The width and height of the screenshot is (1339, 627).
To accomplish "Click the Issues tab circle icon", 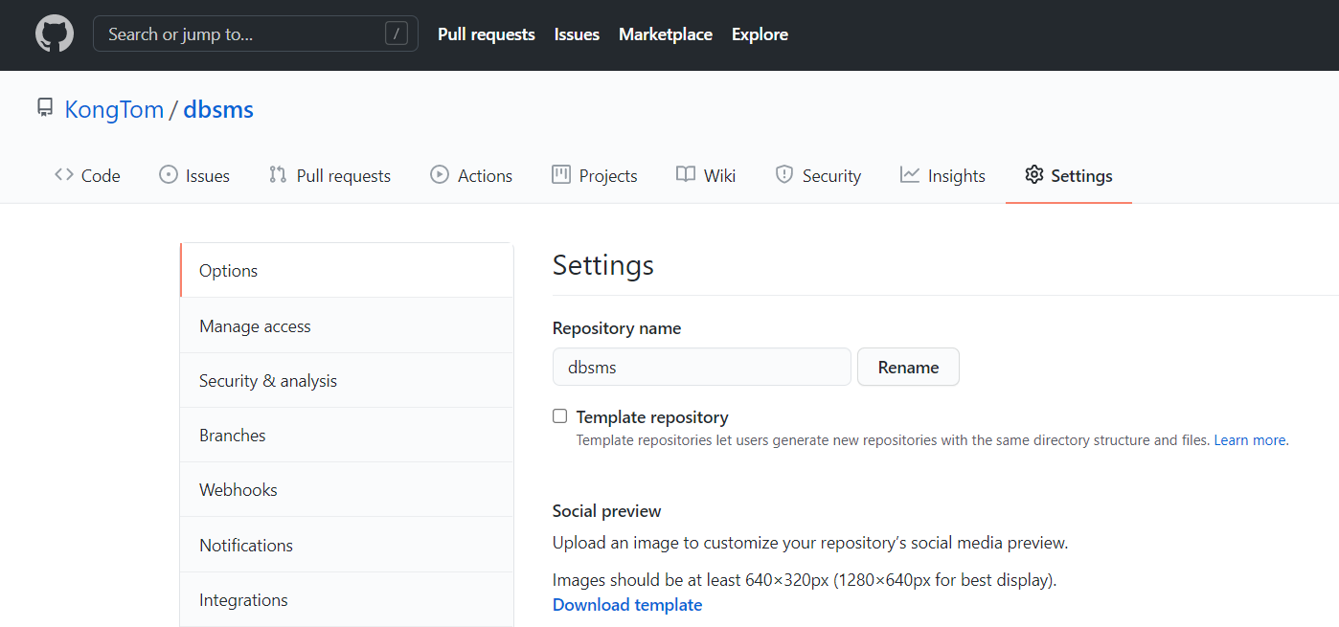I will point(169,174).
